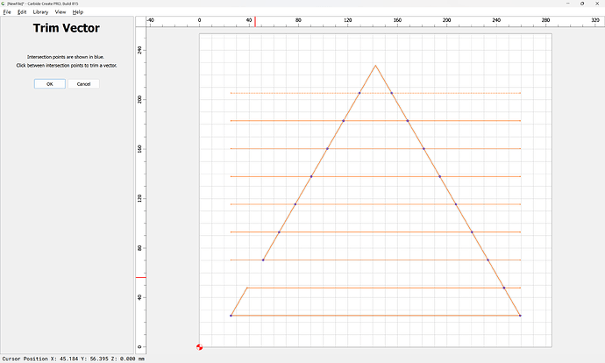Click the 160 mark on horizontal ruler
Viewport: 605px width, 363px height.
397,20
